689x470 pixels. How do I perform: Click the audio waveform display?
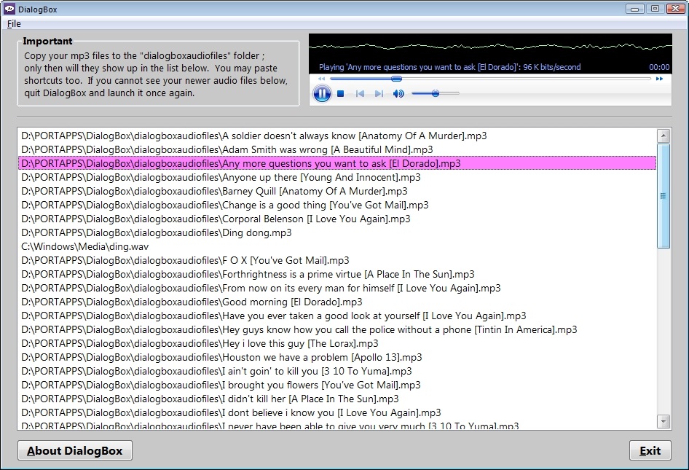(x=490, y=47)
